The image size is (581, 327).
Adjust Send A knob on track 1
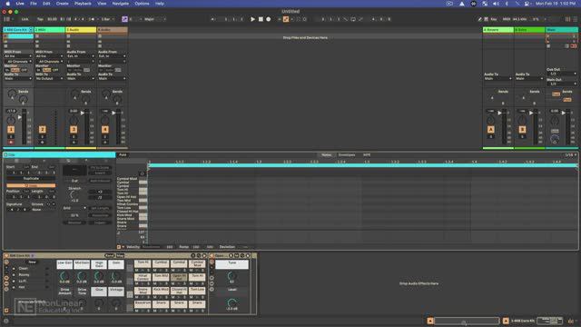12,94
